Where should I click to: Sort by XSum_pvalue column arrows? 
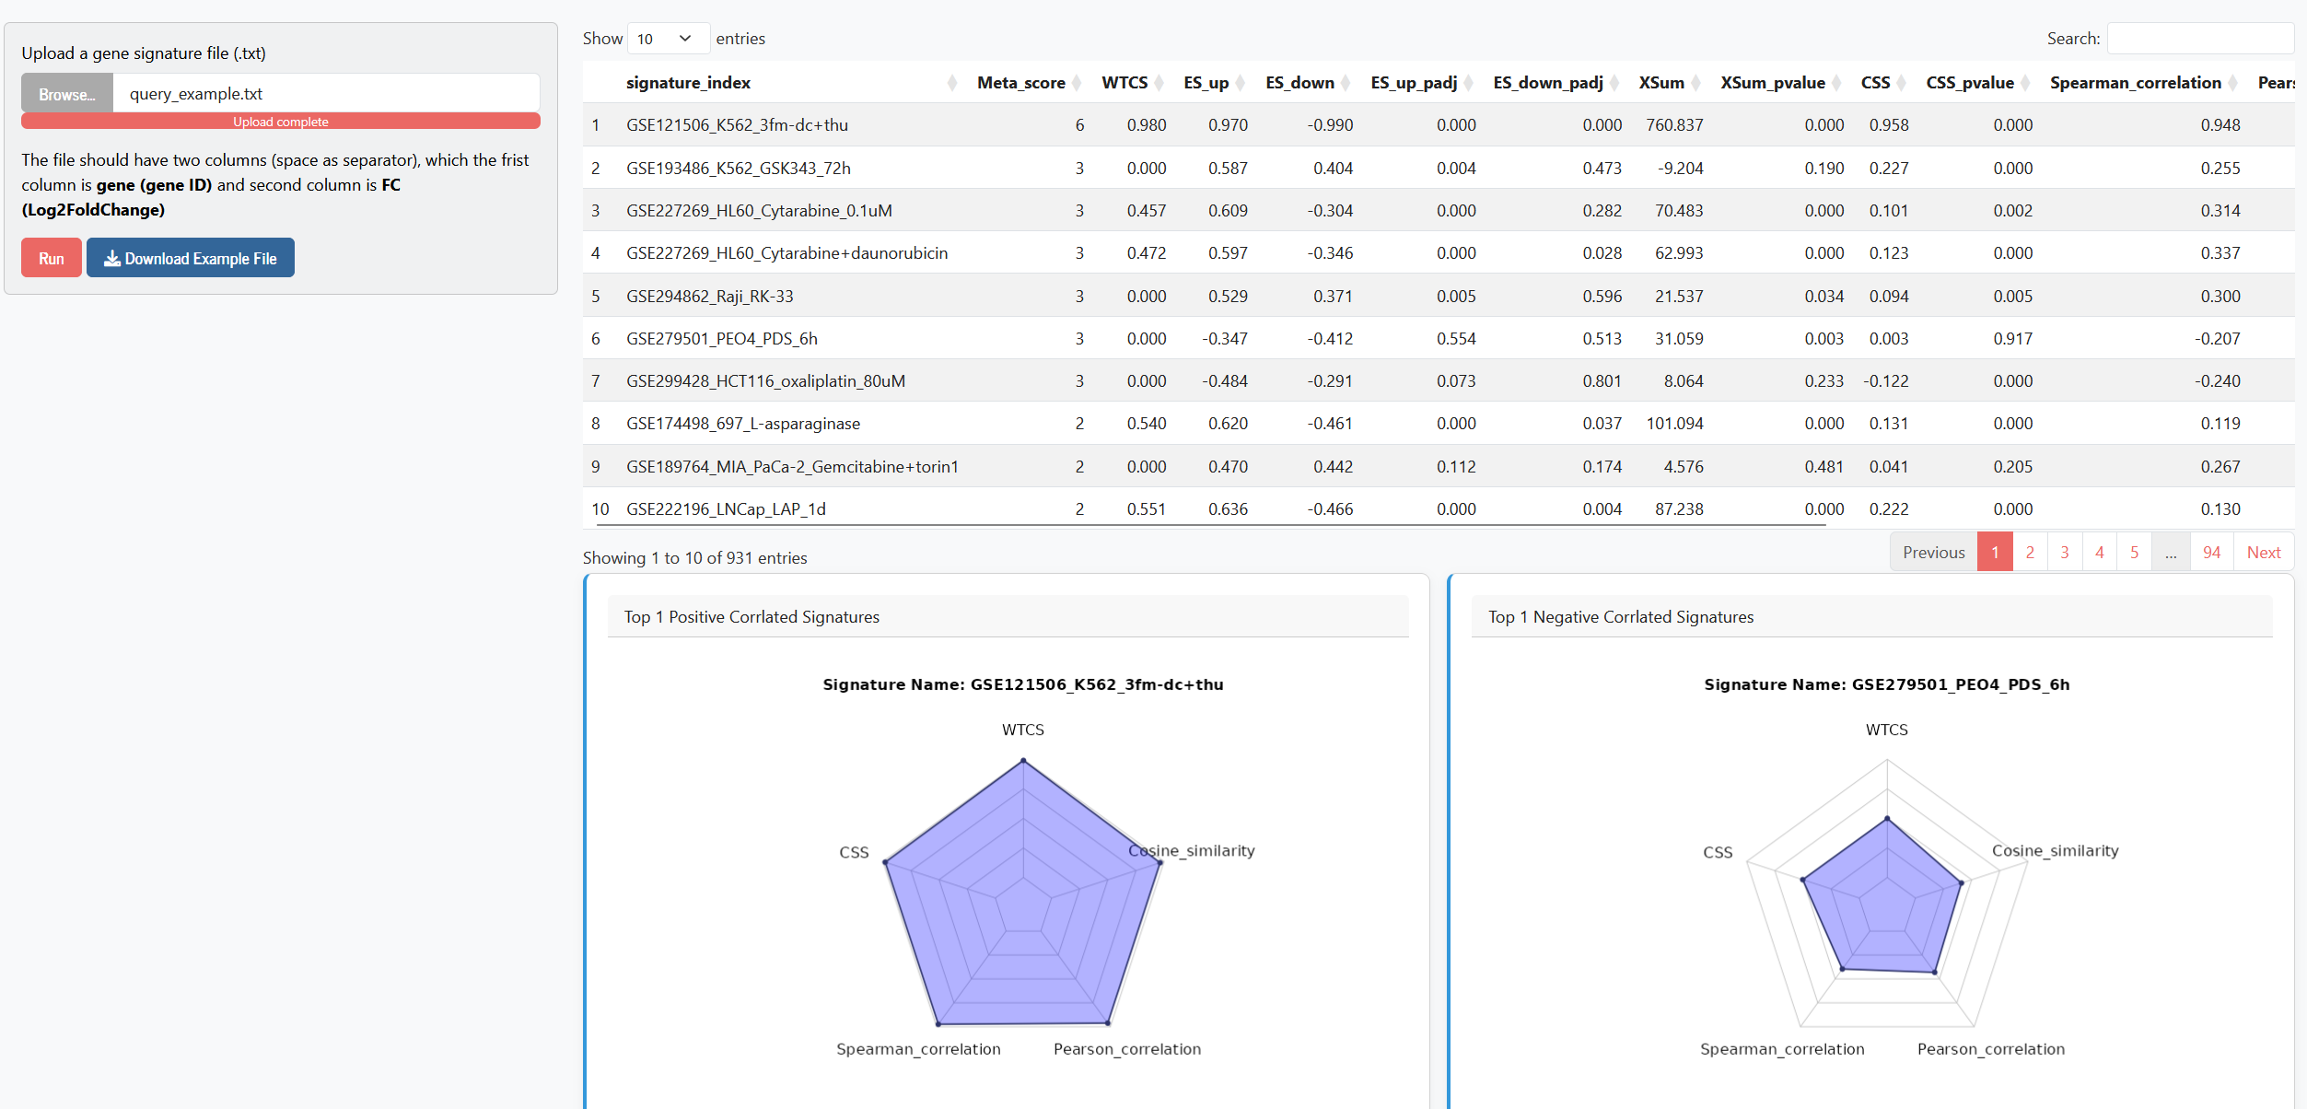[1837, 83]
